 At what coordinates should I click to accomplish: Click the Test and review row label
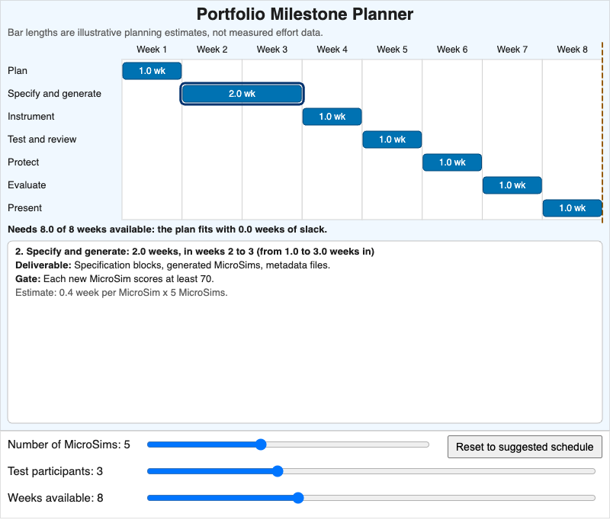coord(42,140)
